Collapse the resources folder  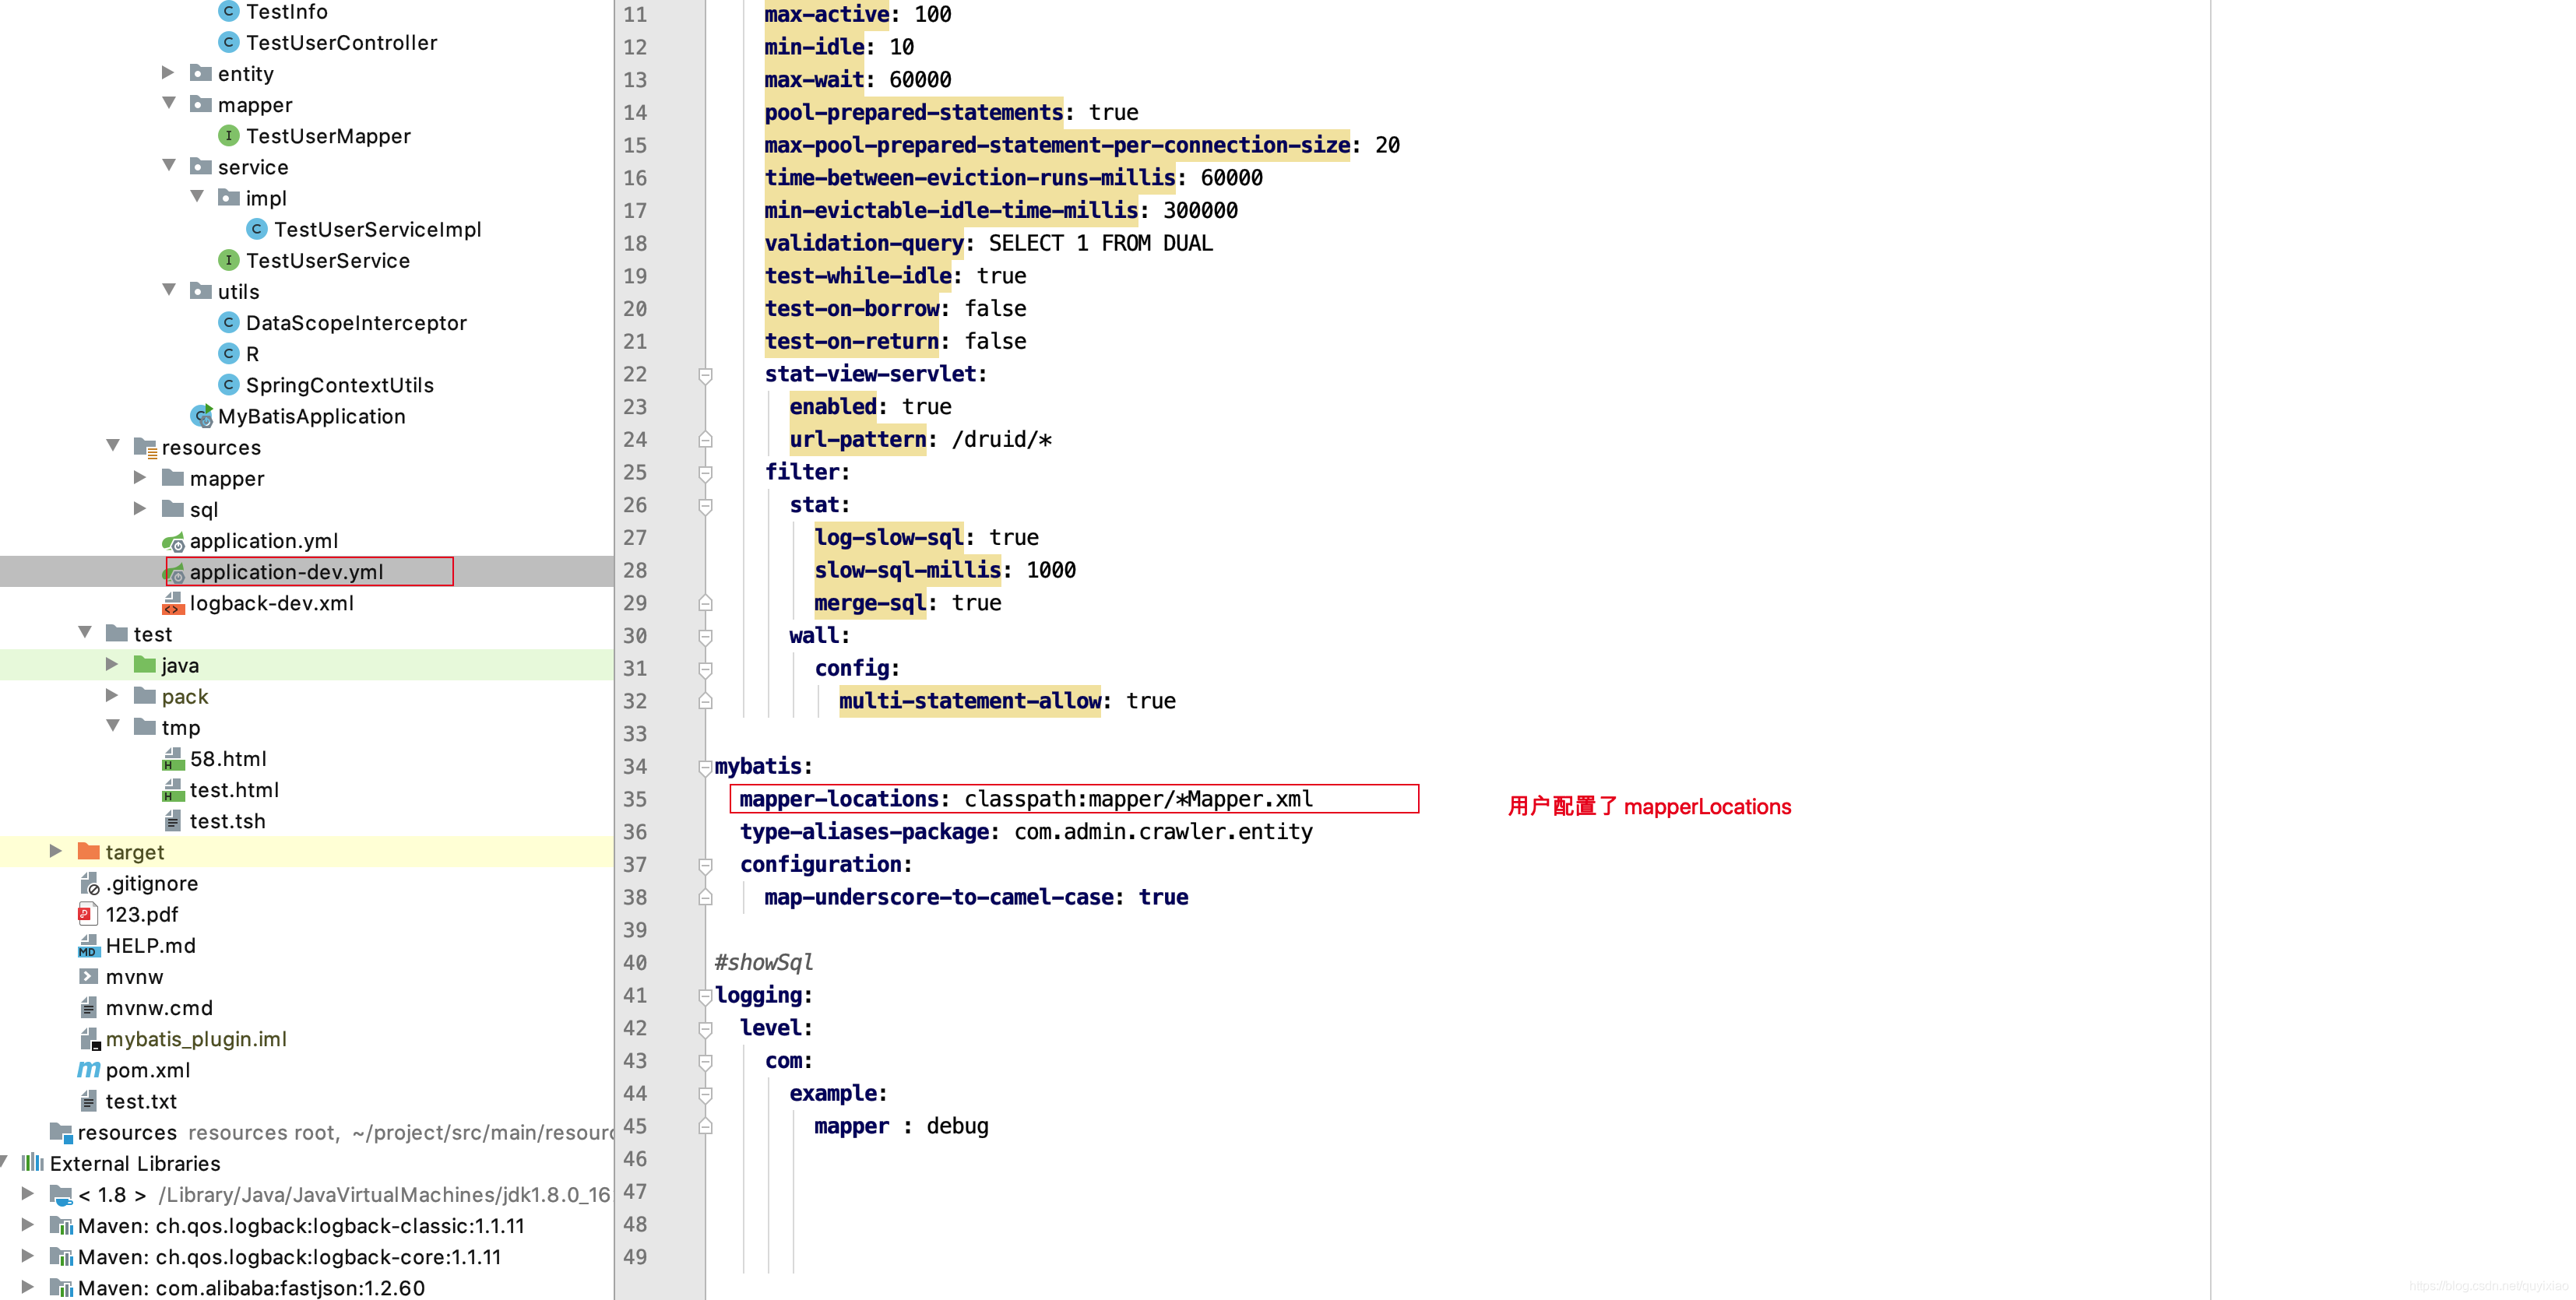click(x=112, y=446)
